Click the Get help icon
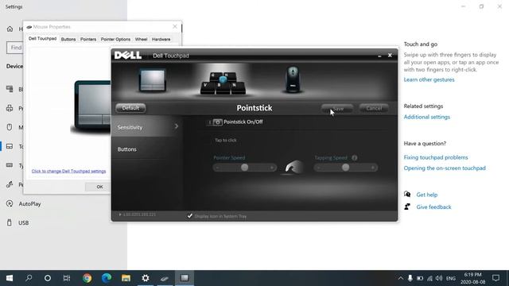Screen dimensions: 509x286 click(407, 194)
